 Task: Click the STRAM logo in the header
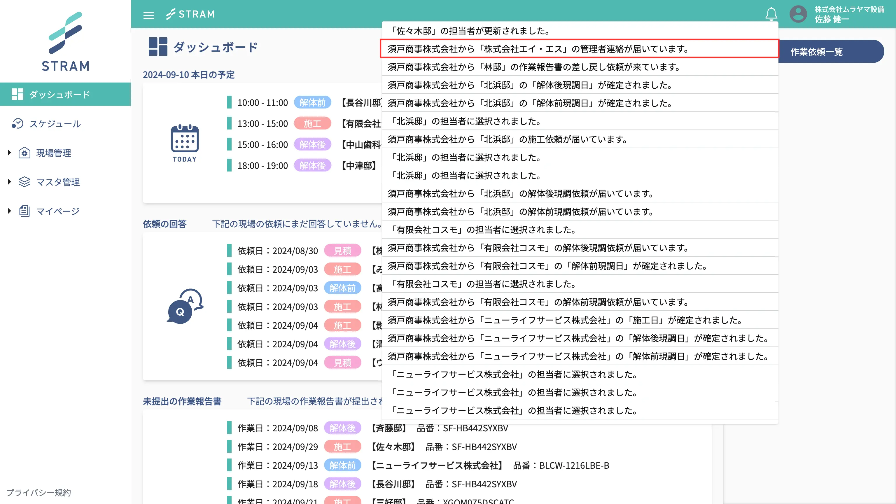point(191,14)
